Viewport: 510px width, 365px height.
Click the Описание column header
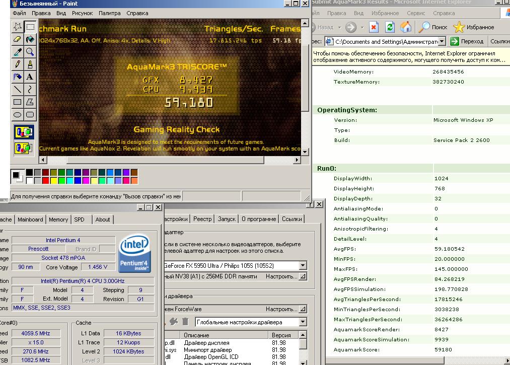224,335
